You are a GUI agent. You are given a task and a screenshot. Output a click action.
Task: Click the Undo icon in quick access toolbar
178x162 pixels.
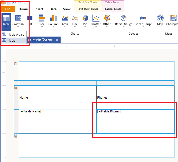coord(14,3)
